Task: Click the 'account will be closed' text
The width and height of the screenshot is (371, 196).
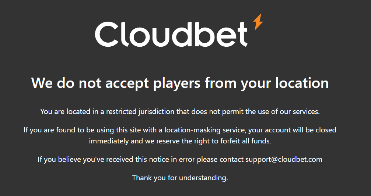Action: tap(302, 130)
